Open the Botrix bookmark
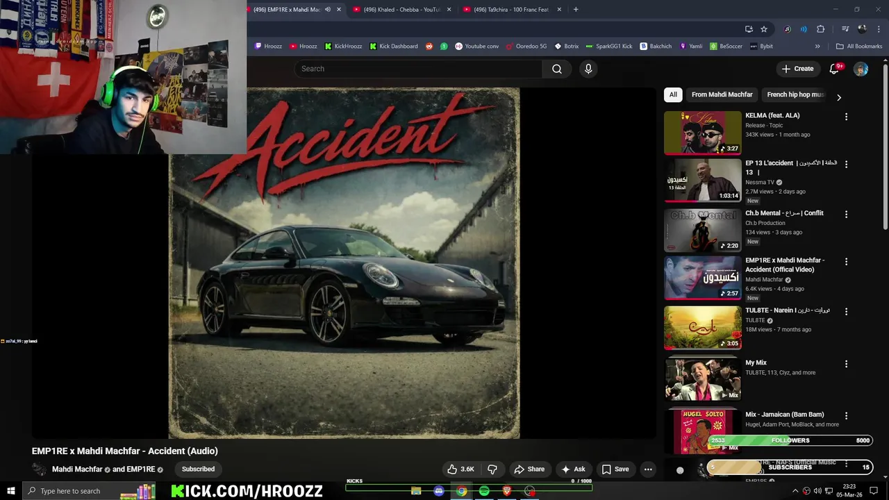The height and width of the screenshot is (500, 889). 566,46
